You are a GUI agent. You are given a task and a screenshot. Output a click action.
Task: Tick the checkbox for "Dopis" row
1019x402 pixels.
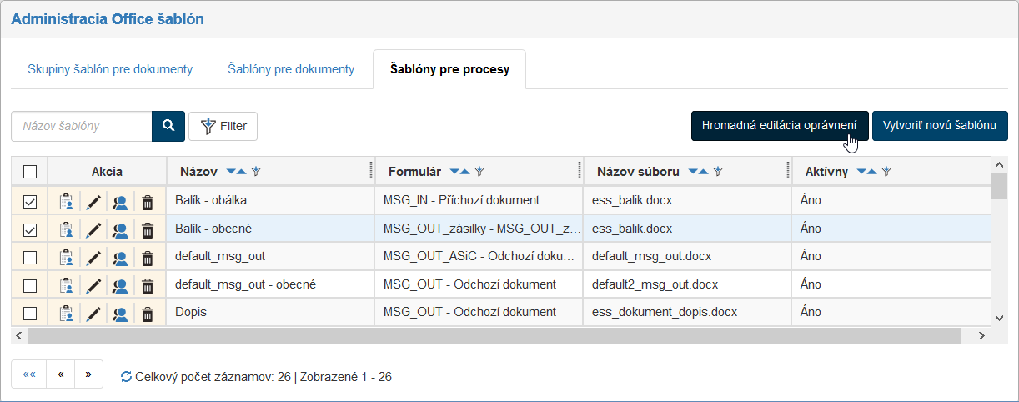tap(30, 314)
